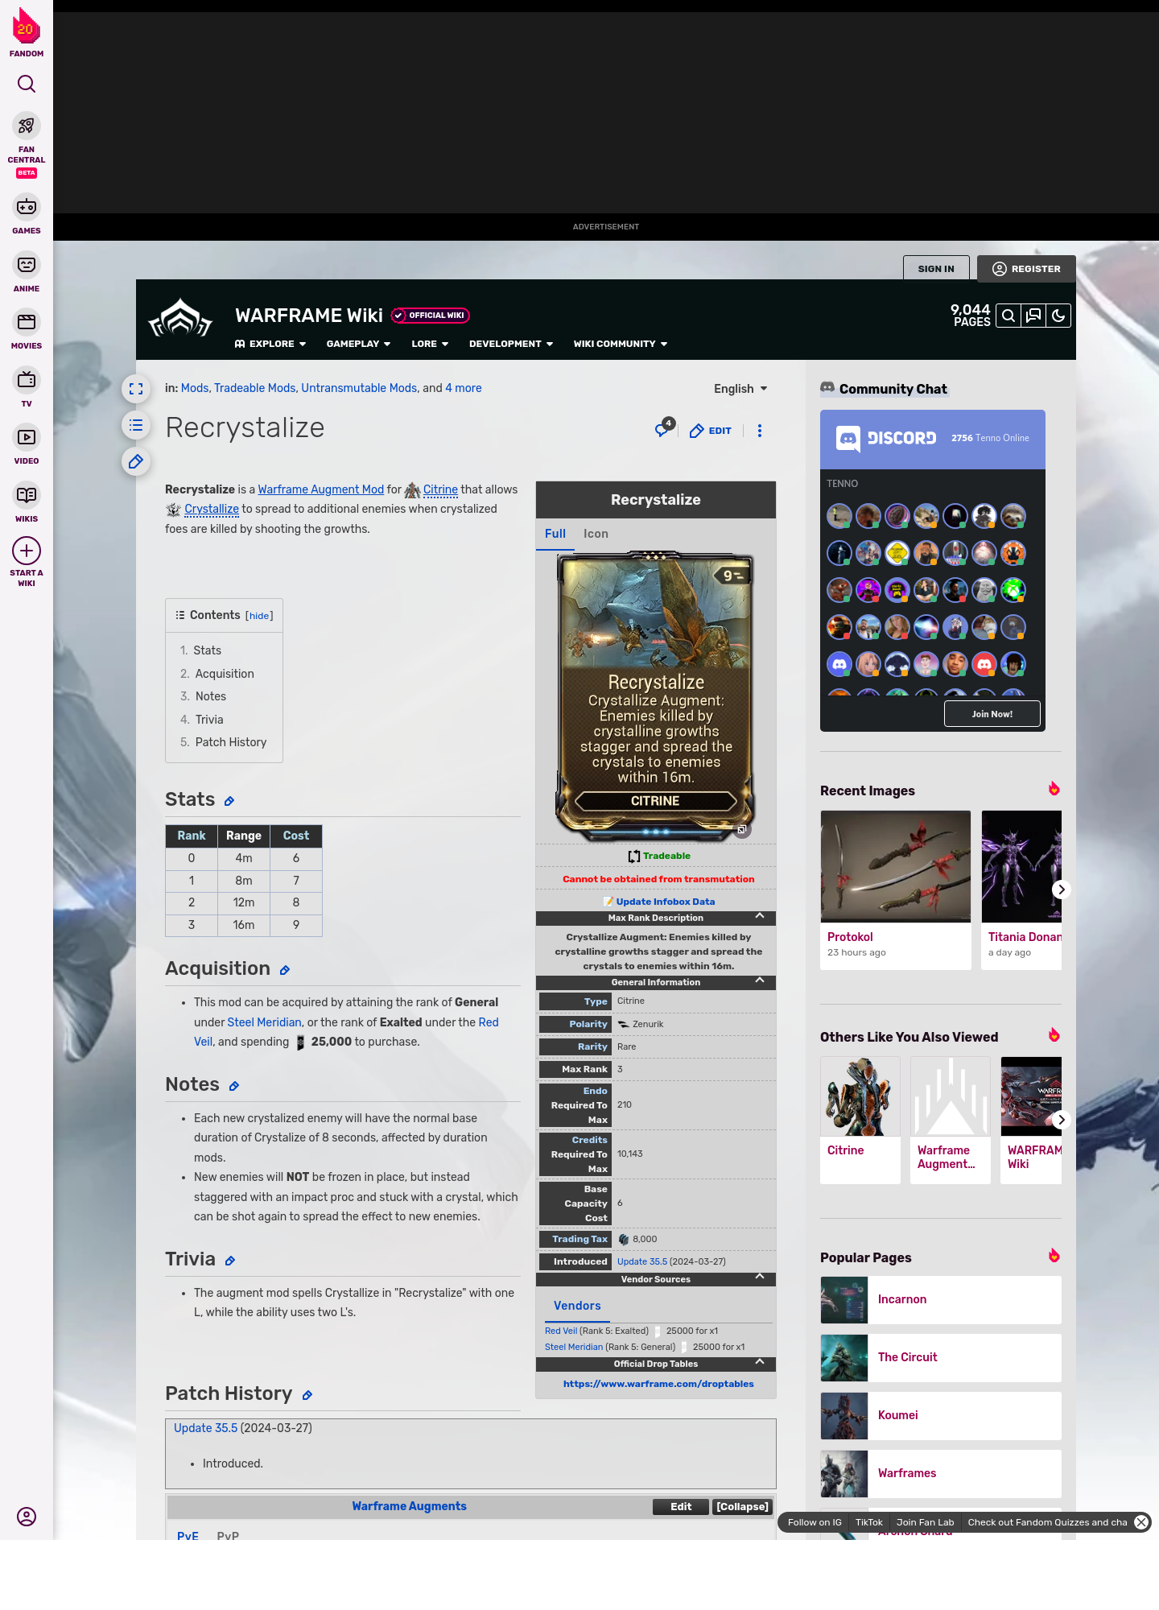Image resolution: width=1159 pixels, height=1610 pixels.
Task: Open the Wiki Community dropdown menu
Action: (x=621, y=344)
